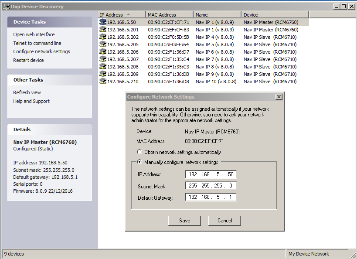This screenshot has width=357, height=259.
Task: Select MAC address 00:90:C2:F1:36:DB cell
Action: (169, 74)
